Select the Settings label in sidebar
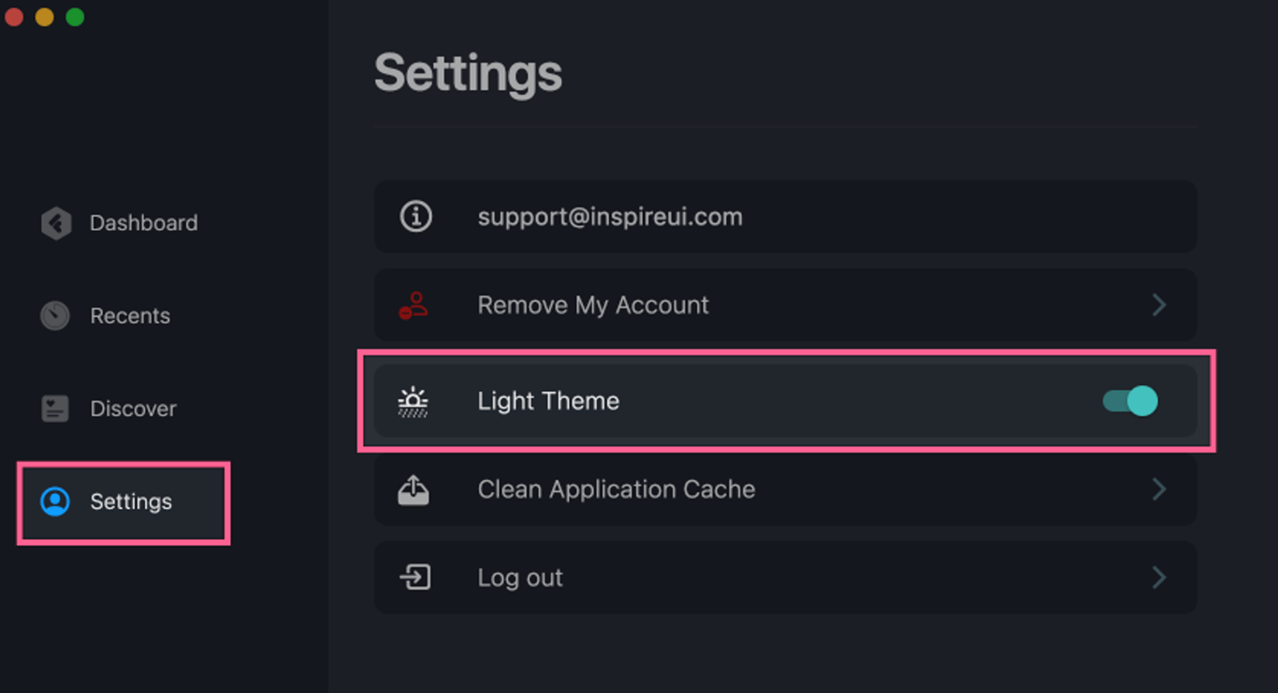Screen dimensions: 1278x693 (x=131, y=502)
